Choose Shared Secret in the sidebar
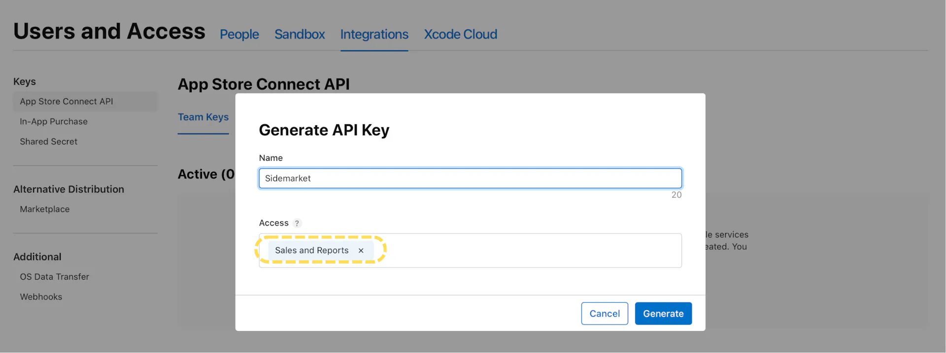Image resolution: width=946 pixels, height=353 pixels. point(49,142)
